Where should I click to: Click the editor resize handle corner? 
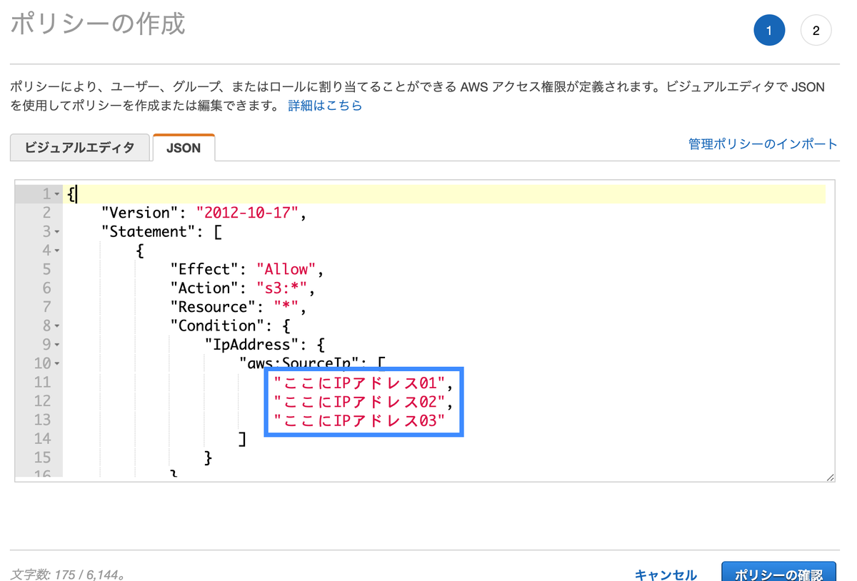(830, 477)
